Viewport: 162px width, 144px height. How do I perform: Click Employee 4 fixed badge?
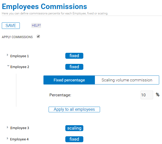[x=74, y=139]
